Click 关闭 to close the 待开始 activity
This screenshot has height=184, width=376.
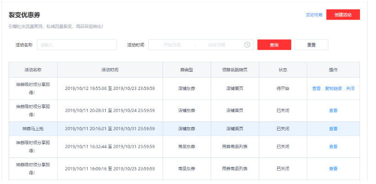(350, 89)
